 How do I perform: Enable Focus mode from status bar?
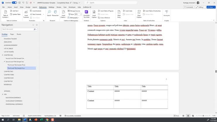pyautogui.click(x=176, y=116)
